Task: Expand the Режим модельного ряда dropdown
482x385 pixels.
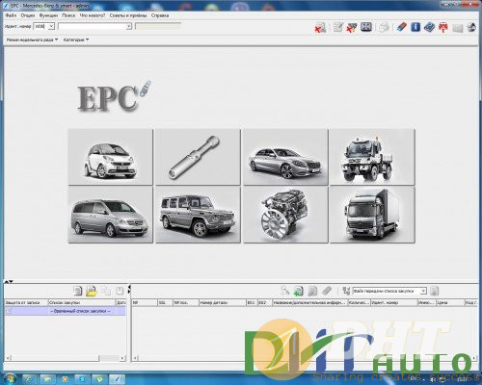Action: click(32, 39)
